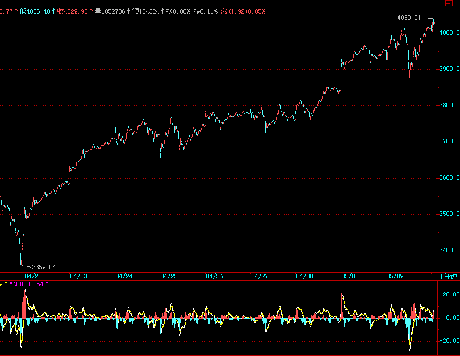The height and width of the screenshot is (356, 460).
Task: Click the 4000.0 price axis label
Action: (449, 33)
